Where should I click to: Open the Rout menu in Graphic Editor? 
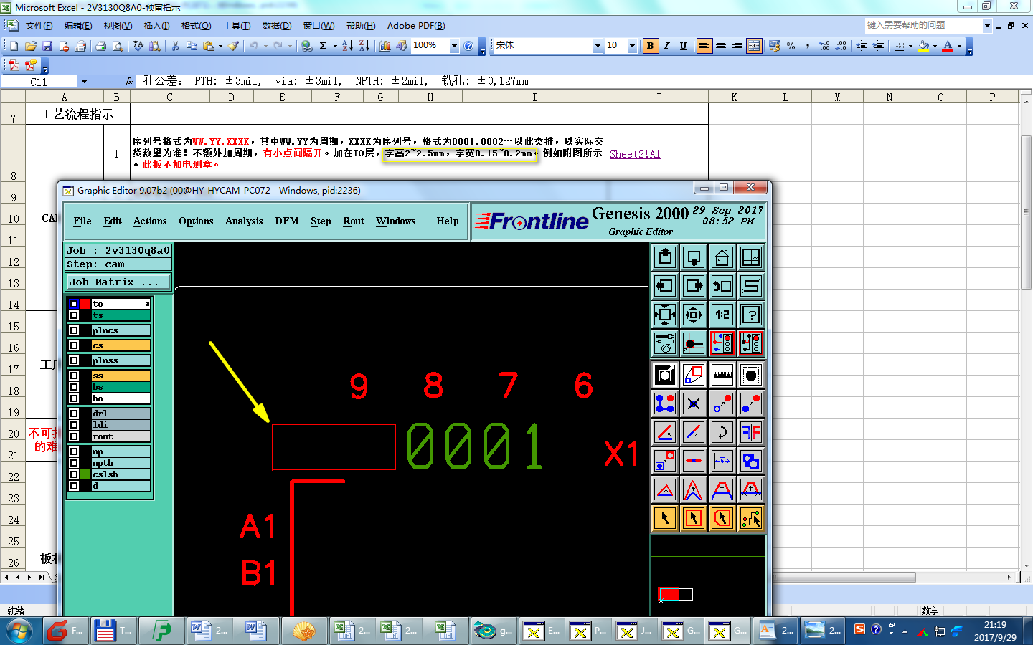pyautogui.click(x=354, y=221)
